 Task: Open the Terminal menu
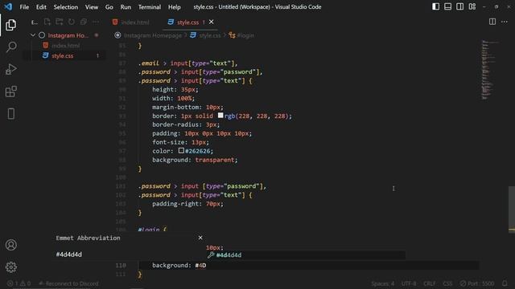click(150, 7)
